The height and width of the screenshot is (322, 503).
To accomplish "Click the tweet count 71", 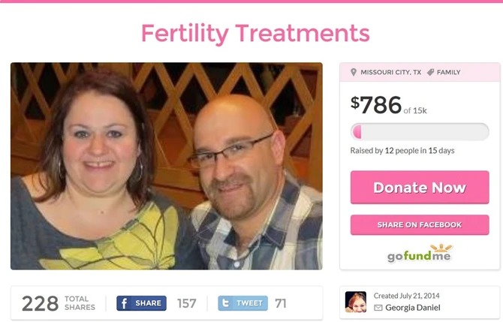I will [x=280, y=303].
